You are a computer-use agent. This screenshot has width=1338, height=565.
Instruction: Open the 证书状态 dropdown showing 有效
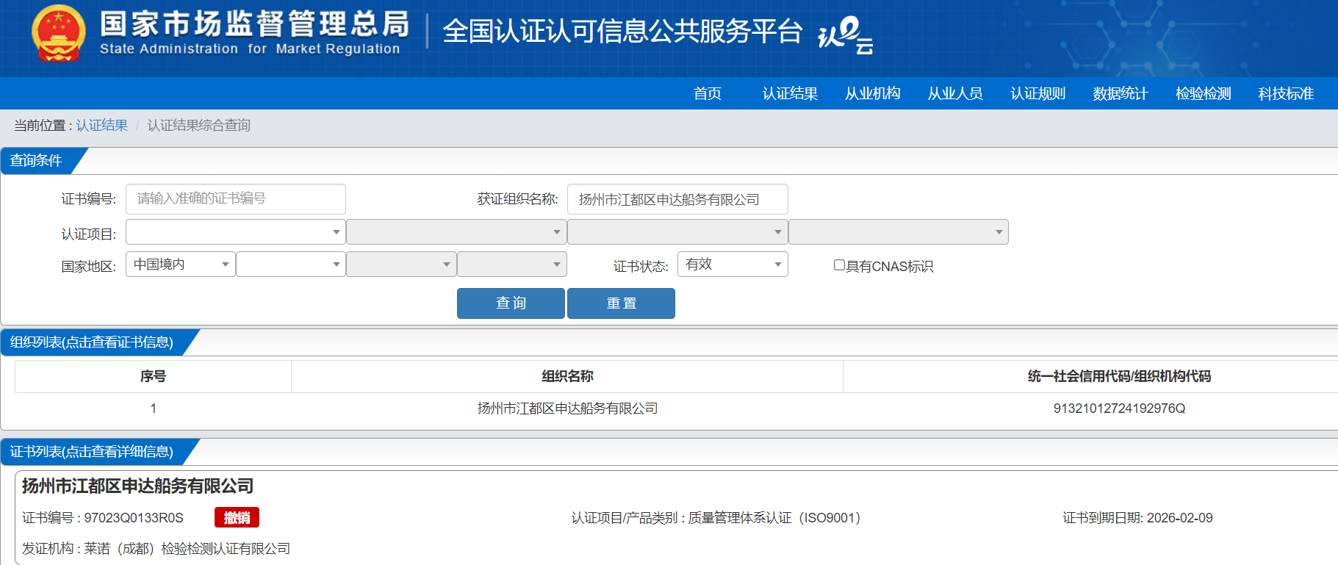pos(733,264)
